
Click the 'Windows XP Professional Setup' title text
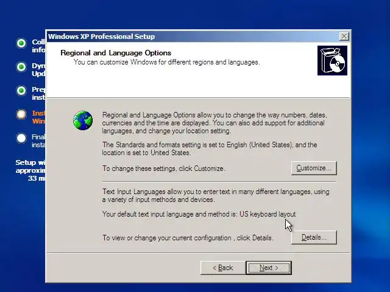click(x=102, y=36)
